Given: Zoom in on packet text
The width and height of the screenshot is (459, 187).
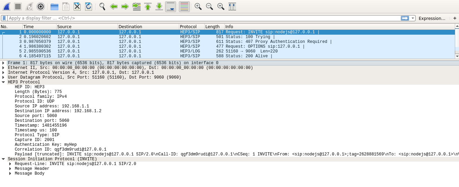Looking at the screenshot, I should (x=198, y=6).
